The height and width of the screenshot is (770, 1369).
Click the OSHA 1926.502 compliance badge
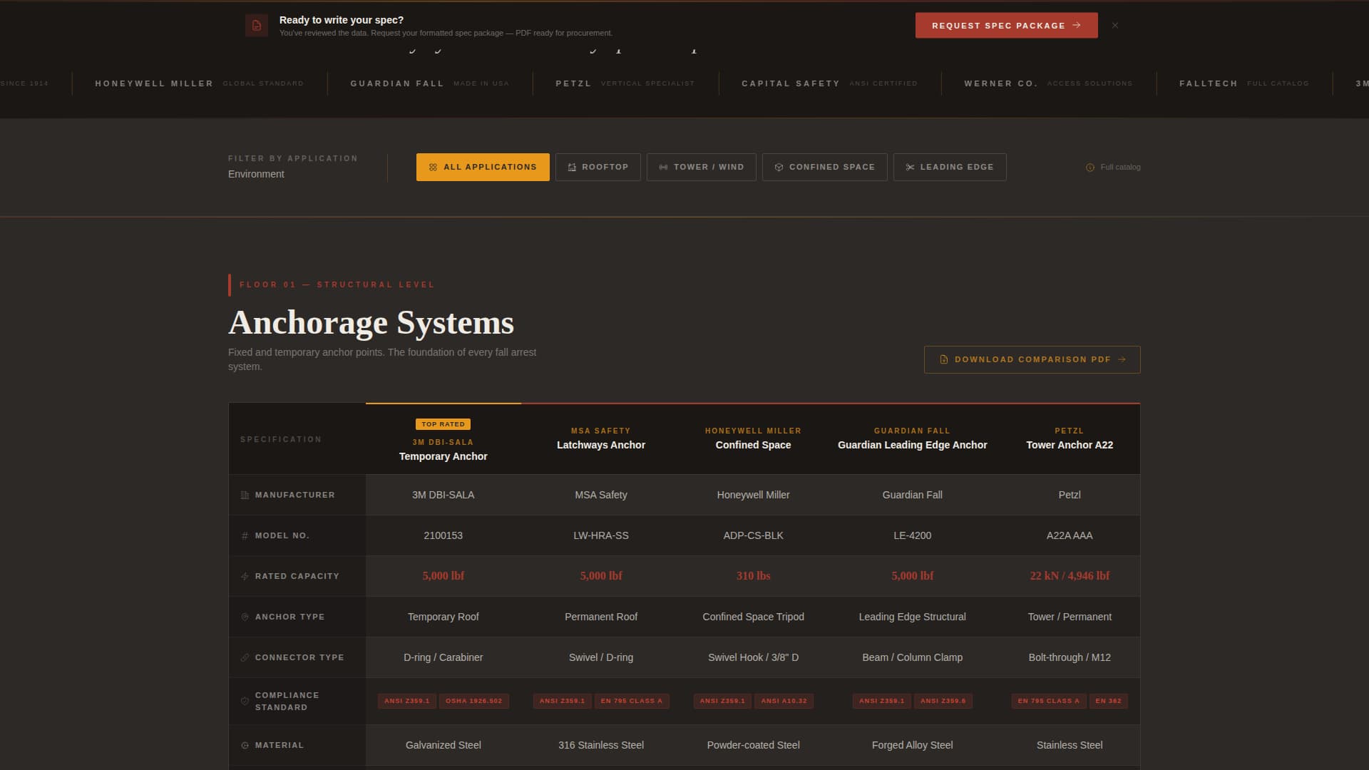coord(474,701)
